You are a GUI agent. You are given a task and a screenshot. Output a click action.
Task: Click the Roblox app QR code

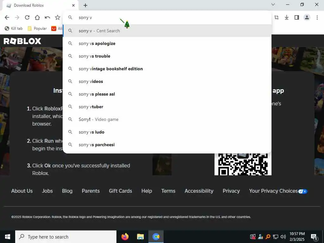(x=243, y=164)
